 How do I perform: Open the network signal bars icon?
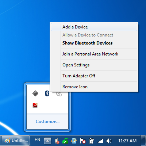pos(100,141)
